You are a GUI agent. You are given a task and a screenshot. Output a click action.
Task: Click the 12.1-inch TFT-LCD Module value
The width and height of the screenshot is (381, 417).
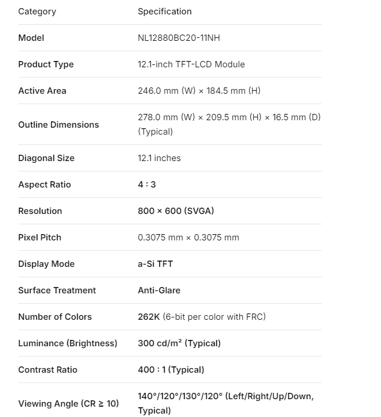(x=191, y=64)
